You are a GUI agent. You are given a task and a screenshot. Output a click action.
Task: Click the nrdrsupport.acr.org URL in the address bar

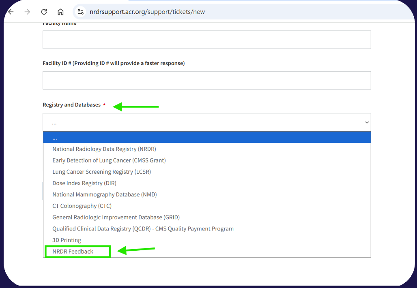coord(147,12)
